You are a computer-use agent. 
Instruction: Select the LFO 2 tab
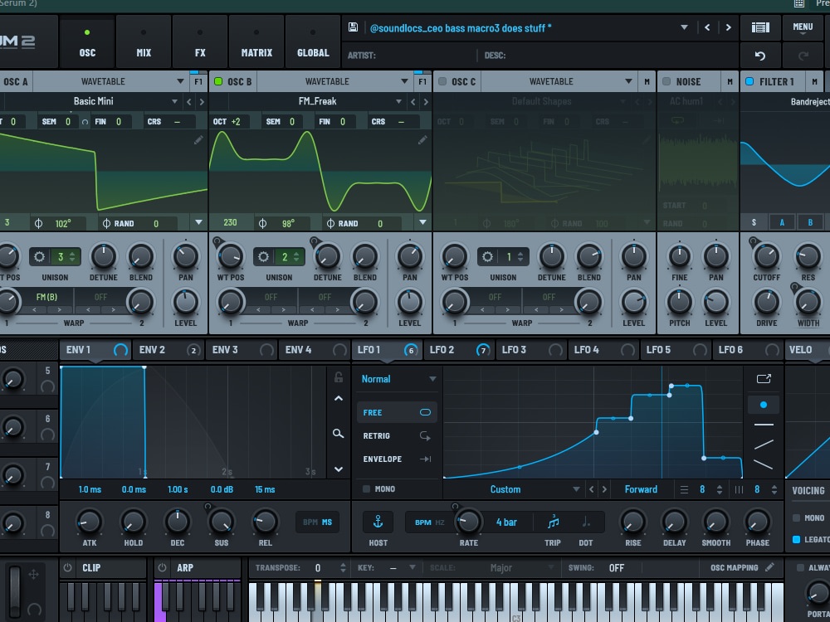[x=459, y=350]
